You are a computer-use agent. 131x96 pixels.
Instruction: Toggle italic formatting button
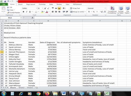(27, 12)
